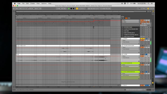Arm the 12 KEYS MONITOR track for recording
Image resolution: width=167 pixels, height=94 pixels.
[x=149, y=63]
